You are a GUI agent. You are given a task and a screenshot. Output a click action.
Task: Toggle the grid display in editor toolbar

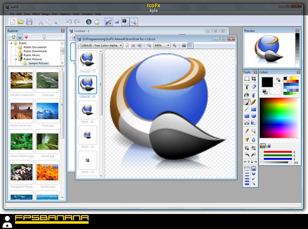tap(184, 45)
